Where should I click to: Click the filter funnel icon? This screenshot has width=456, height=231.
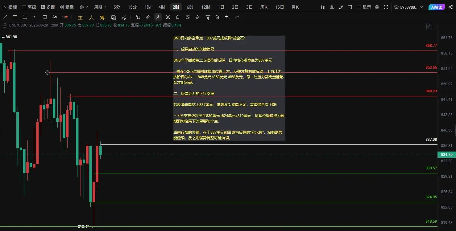(208, 17)
